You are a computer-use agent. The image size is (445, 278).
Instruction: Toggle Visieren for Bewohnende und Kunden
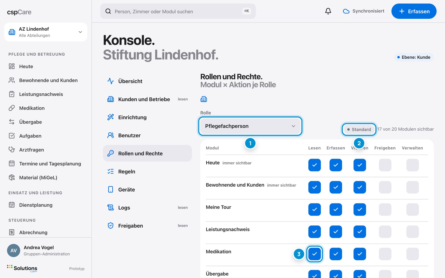tap(360, 187)
